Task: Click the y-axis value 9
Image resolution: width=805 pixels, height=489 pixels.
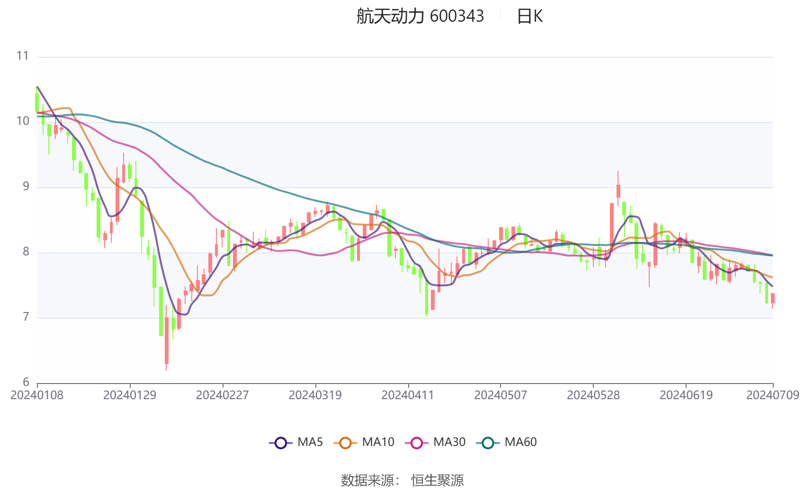Action: tap(26, 186)
